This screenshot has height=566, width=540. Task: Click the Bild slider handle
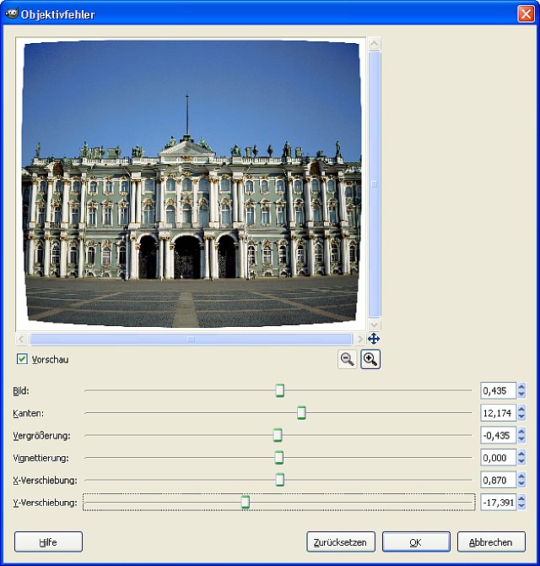[280, 390]
